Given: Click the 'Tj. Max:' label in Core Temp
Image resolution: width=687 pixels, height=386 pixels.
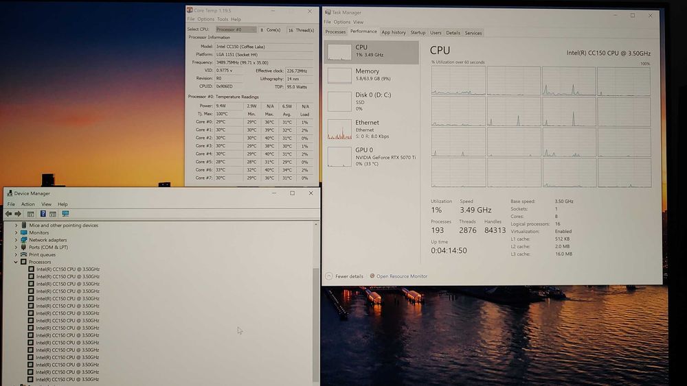Looking at the screenshot, I should 205,114.
